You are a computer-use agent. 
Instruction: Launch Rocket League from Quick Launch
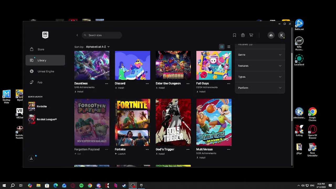pyautogui.click(x=43, y=119)
